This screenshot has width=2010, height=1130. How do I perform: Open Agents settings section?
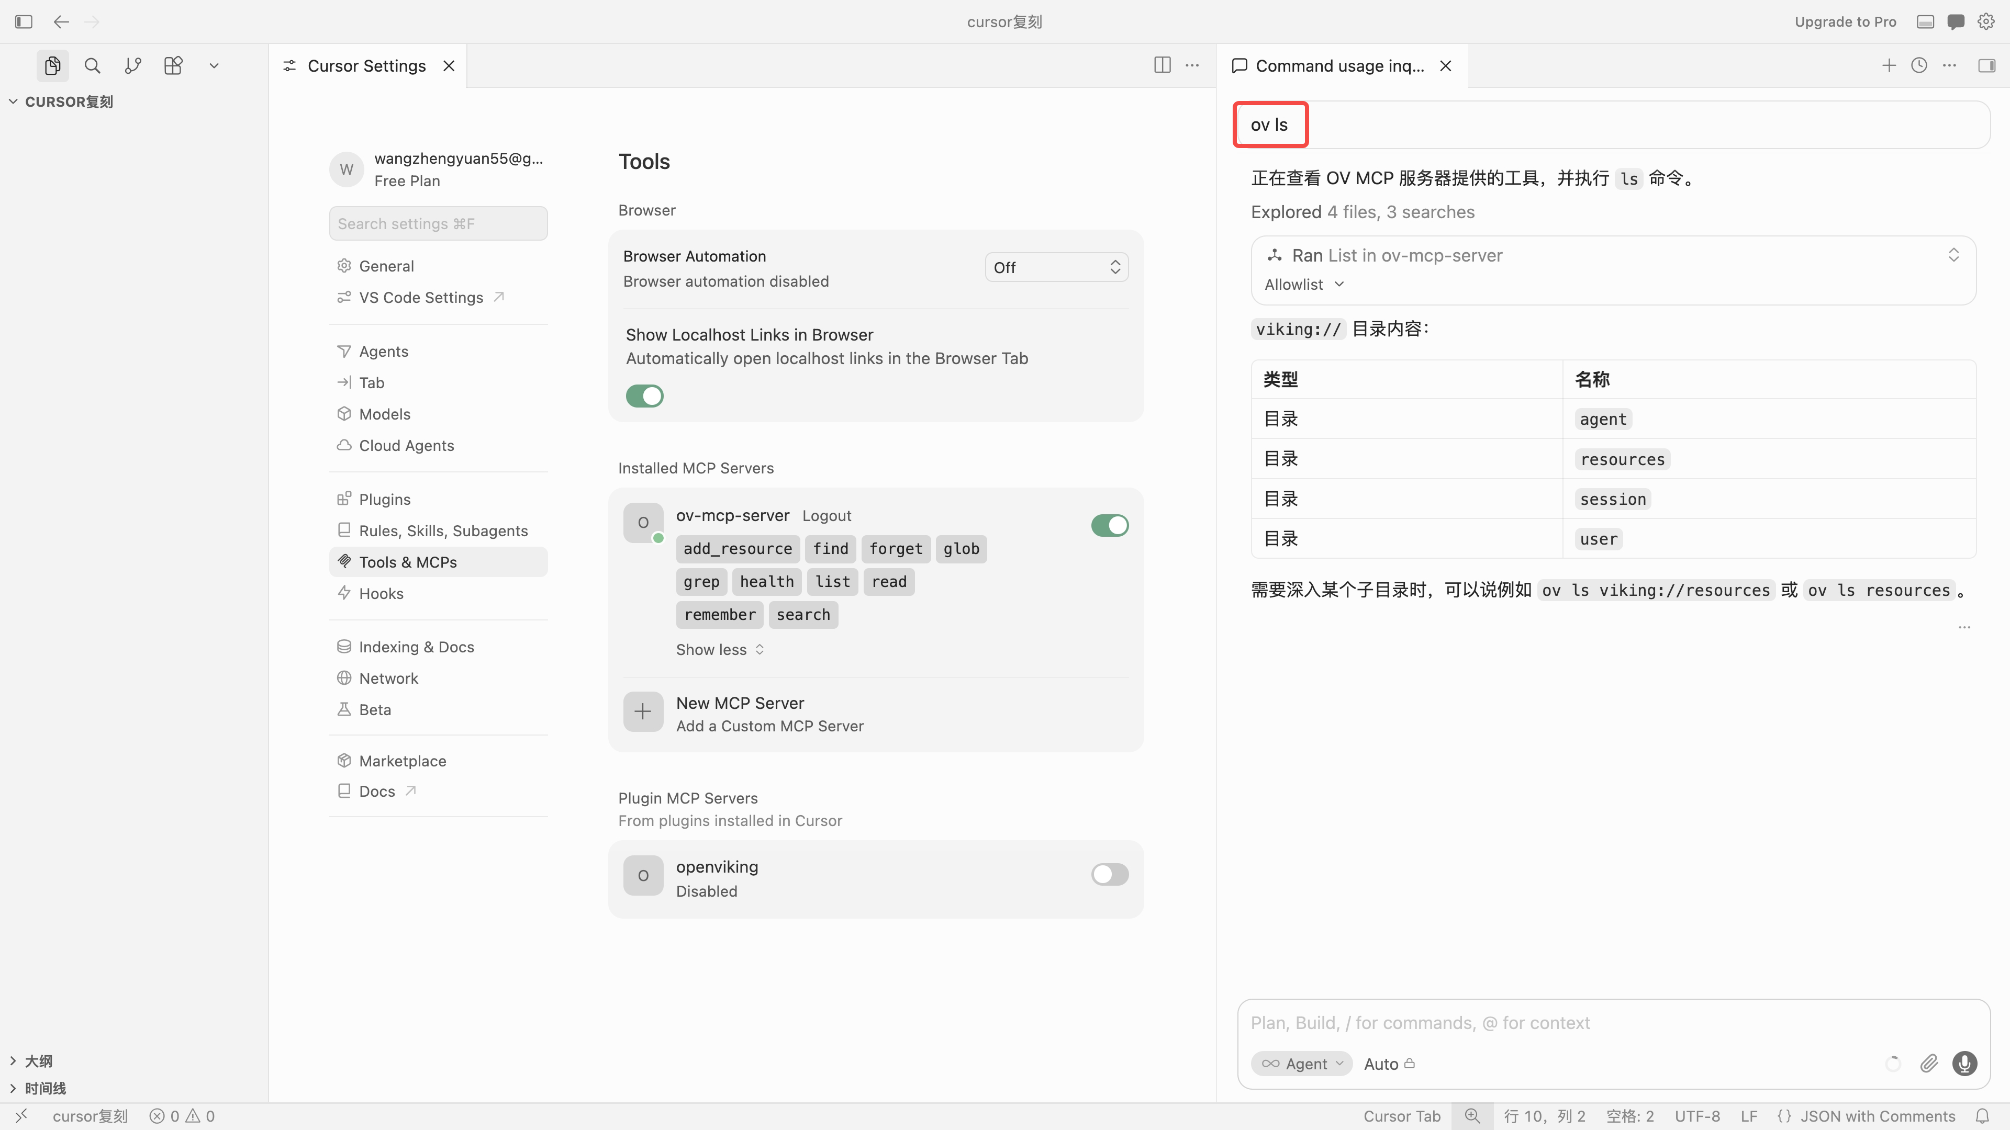click(x=438, y=351)
